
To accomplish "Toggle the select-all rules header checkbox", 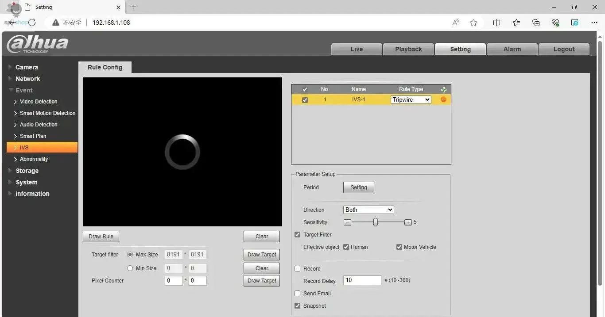I will point(305,89).
